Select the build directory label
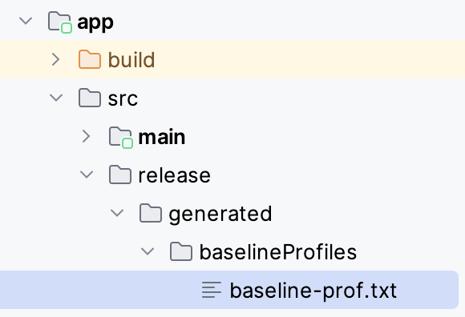Screen dimensions: 465x317 [131, 60]
